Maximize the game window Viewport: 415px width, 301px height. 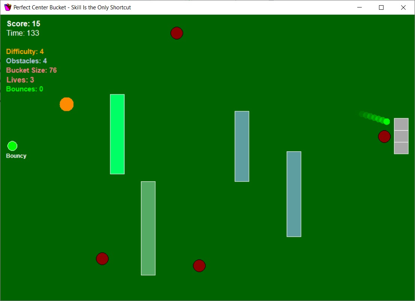(x=381, y=7)
